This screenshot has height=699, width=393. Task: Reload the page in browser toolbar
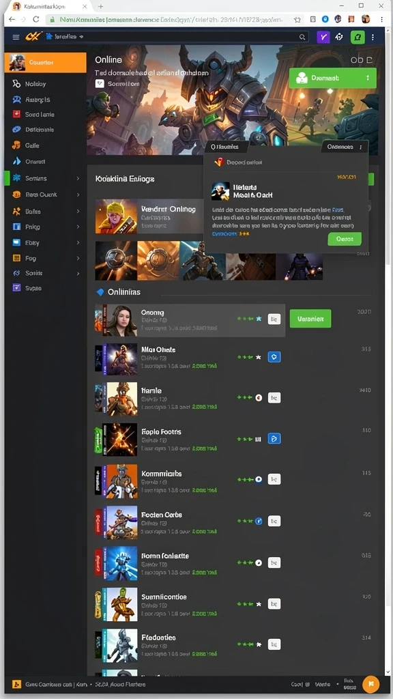click(36, 19)
